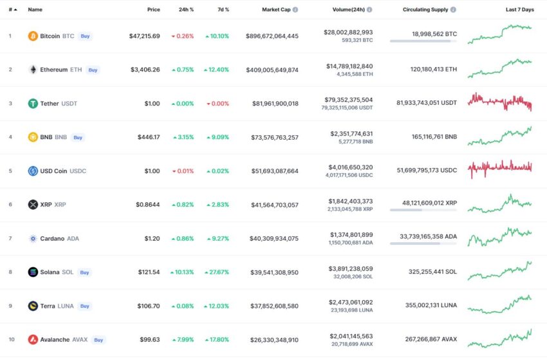This screenshot has height=358, width=547.
Task: Click Bitcoin volume 593,321 BTC
Action: click(357, 40)
